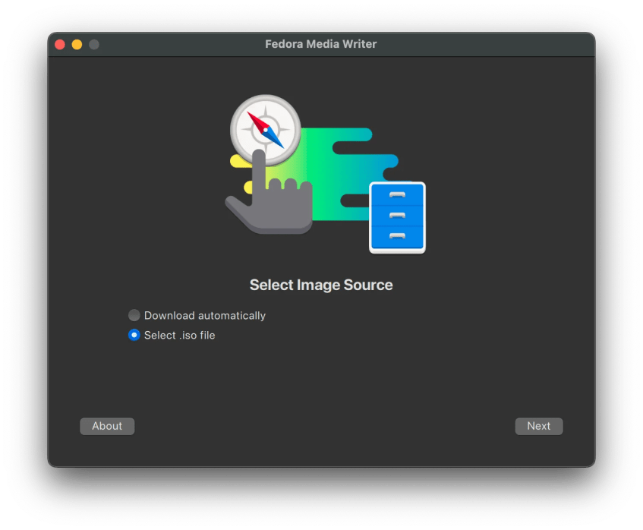
Task: Click the Fedora Media Writer title text
Action: (x=320, y=44)
